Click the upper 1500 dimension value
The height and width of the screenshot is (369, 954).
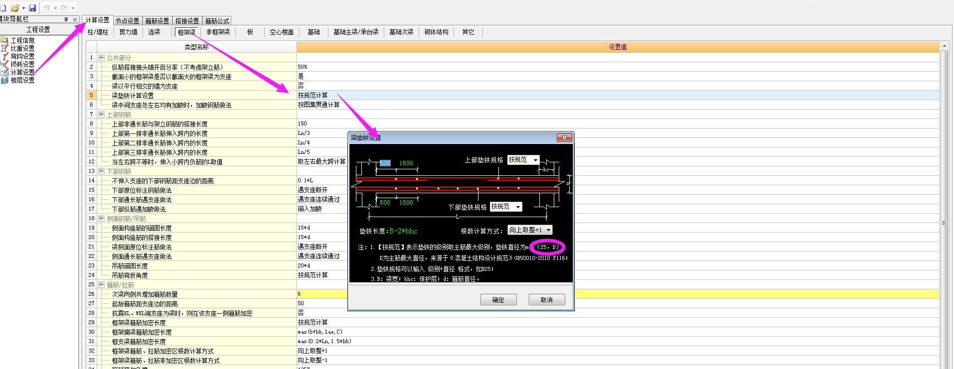pos(406,163)
